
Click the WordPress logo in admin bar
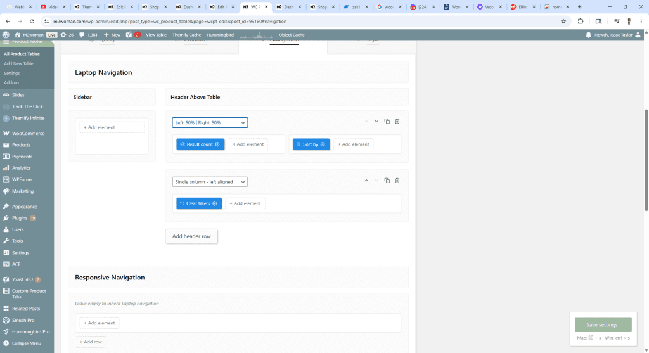pyautogui.click(x=6, y=35)
